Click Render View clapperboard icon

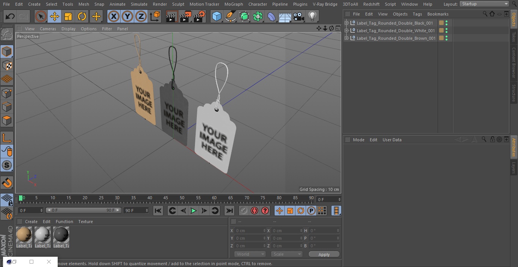click(x=172, y=17)
